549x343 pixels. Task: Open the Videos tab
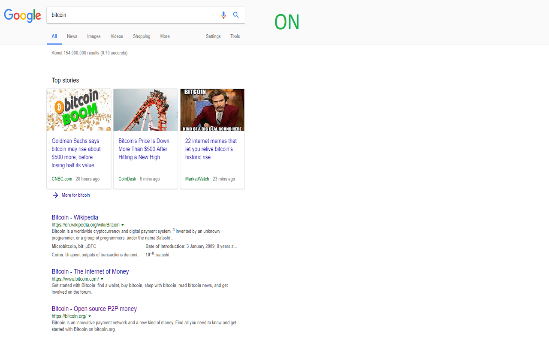click(117, 36)
